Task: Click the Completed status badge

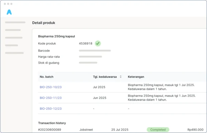Action: 158,130
